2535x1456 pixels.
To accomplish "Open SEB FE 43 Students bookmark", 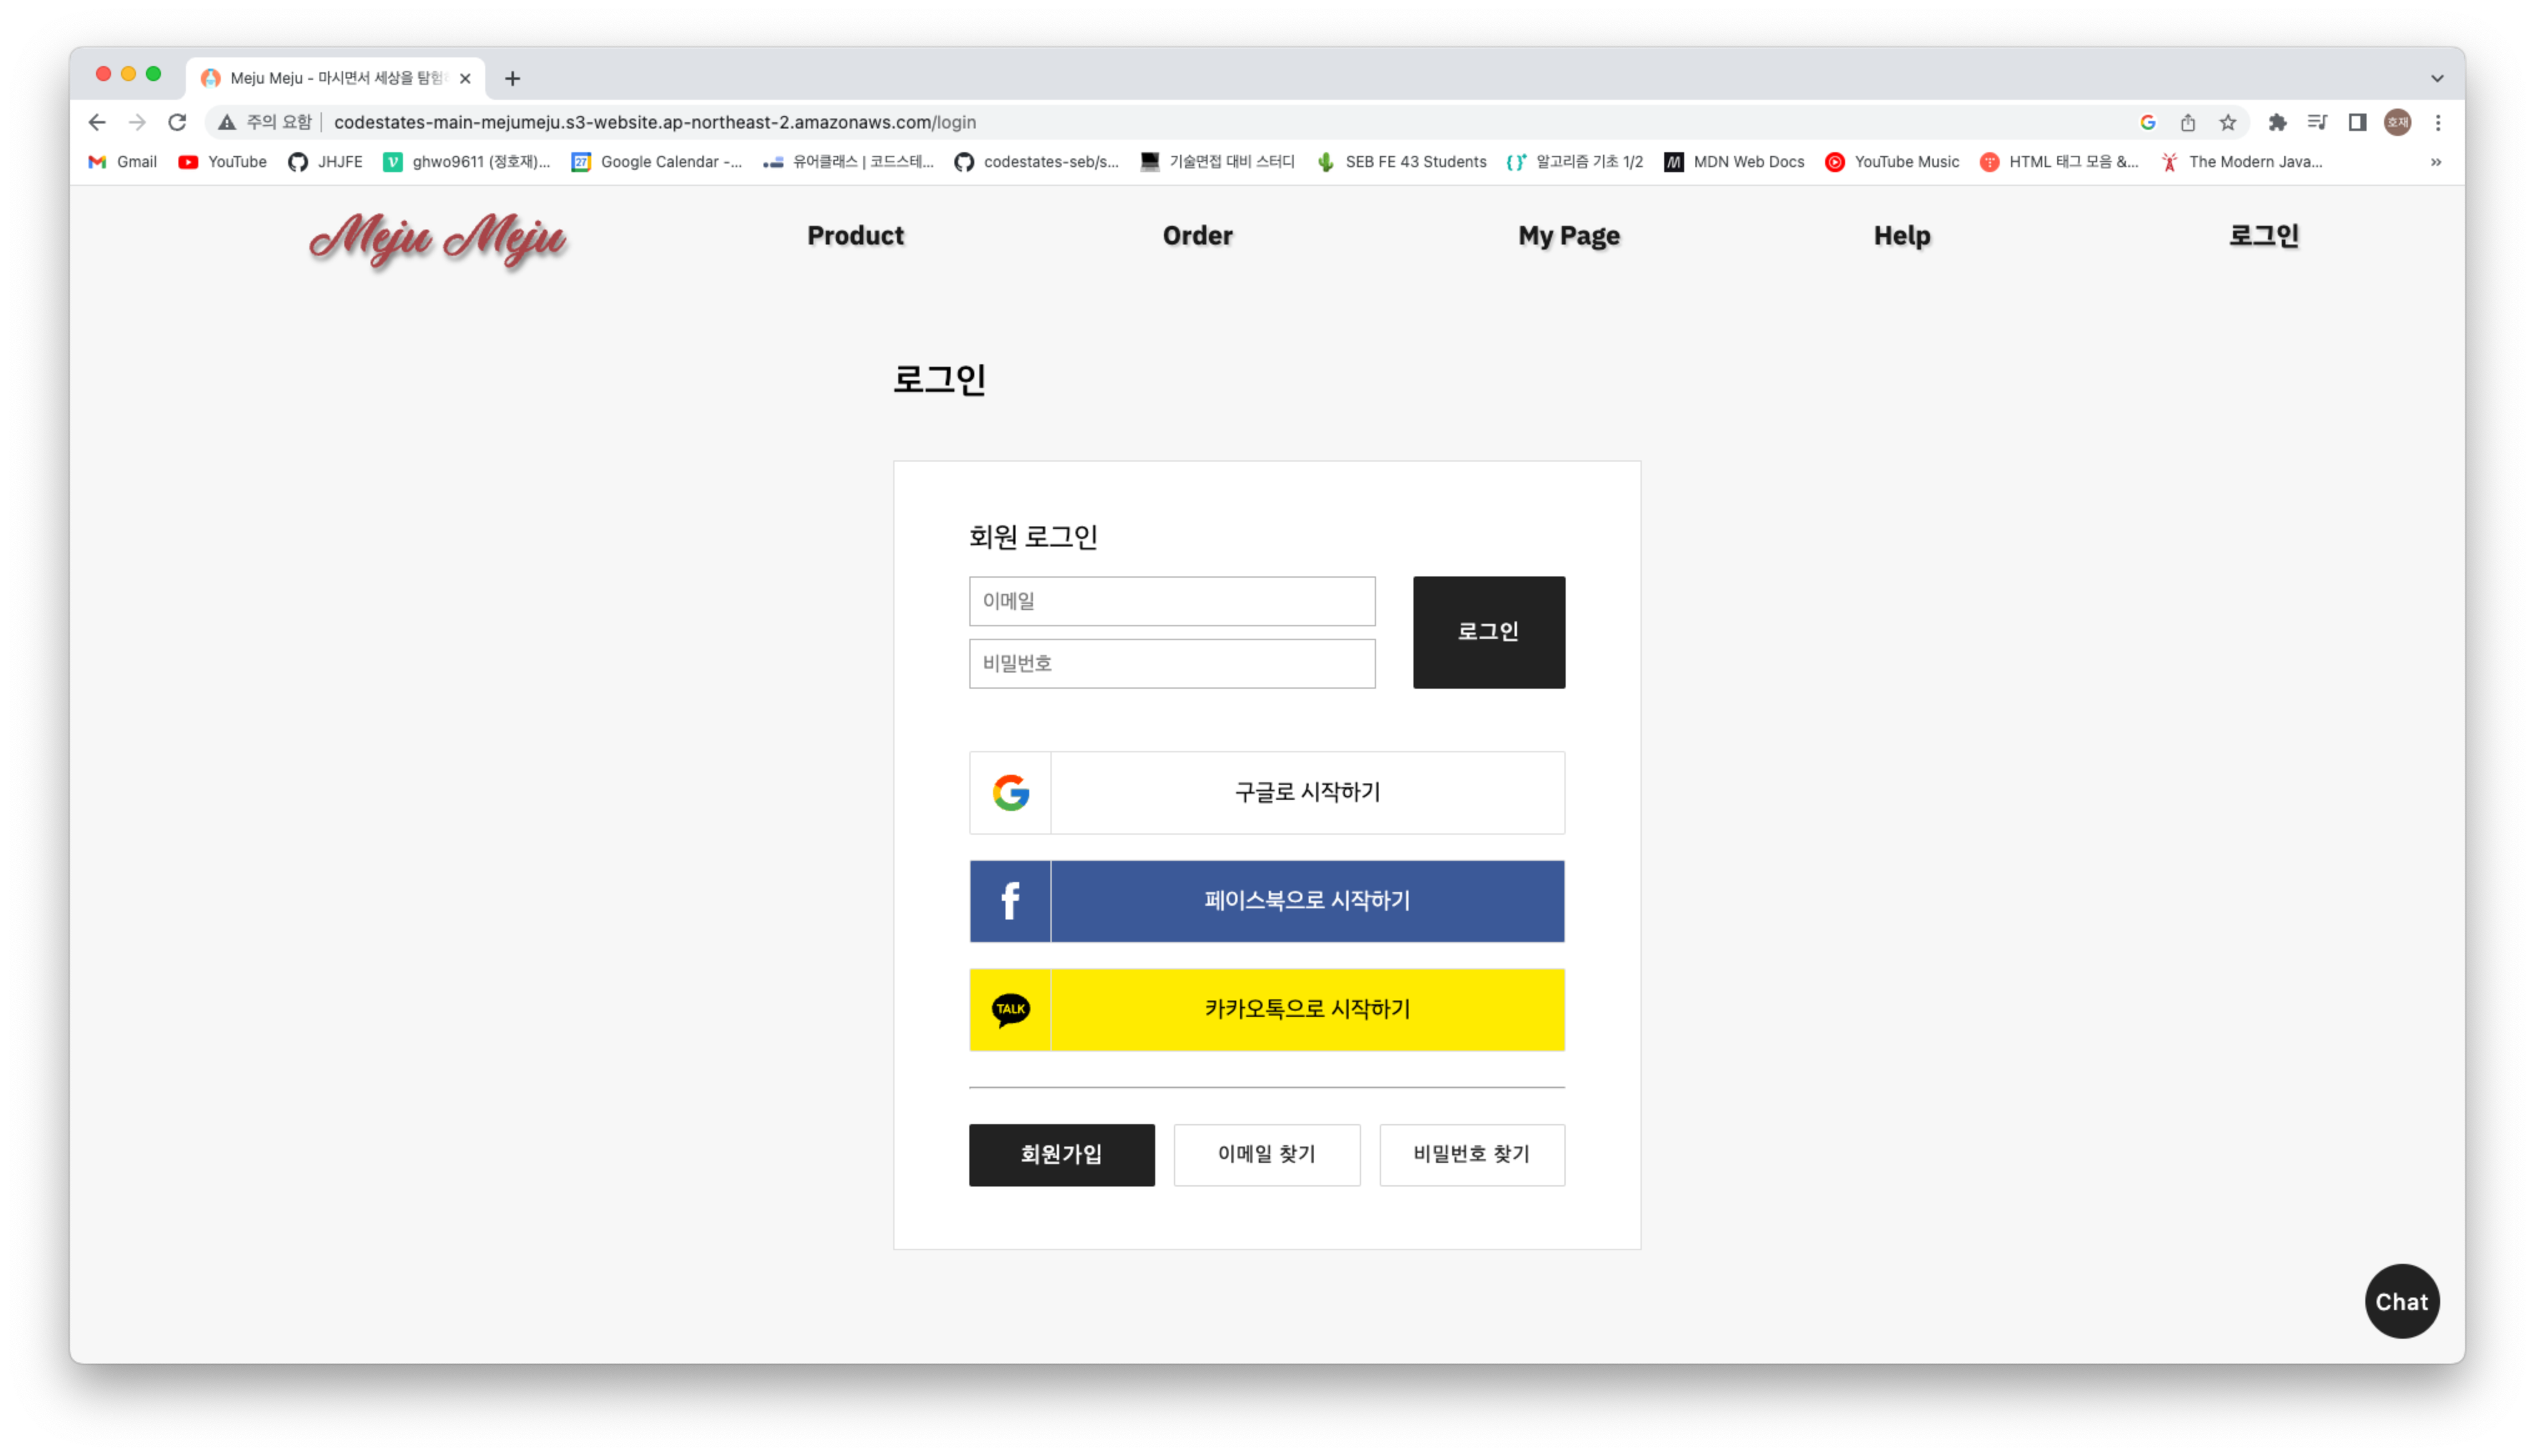I will 1402,162.
